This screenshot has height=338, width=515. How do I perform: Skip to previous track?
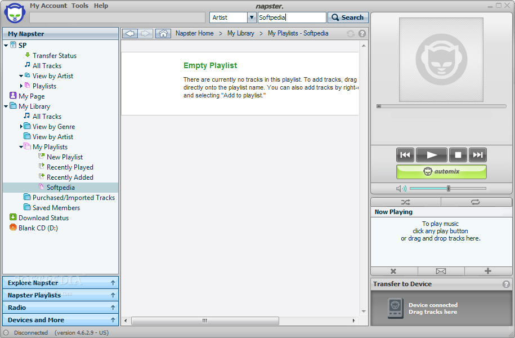pos(405,155)
